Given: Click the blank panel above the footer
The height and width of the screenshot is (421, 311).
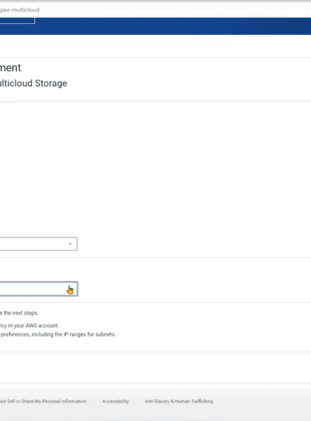Looking at the screenshot, I should click(155, 368).
